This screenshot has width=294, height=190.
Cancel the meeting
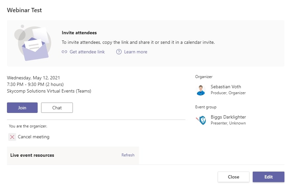(x=34, y=137)
